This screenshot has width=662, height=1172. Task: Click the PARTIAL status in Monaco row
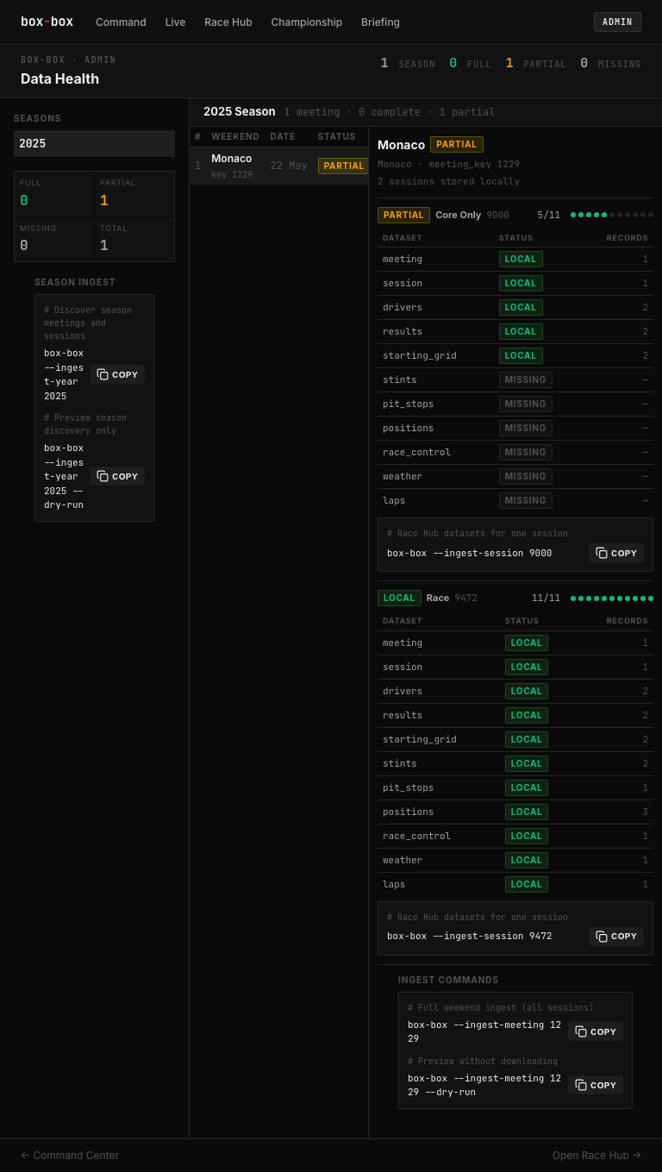pos(344,166)
